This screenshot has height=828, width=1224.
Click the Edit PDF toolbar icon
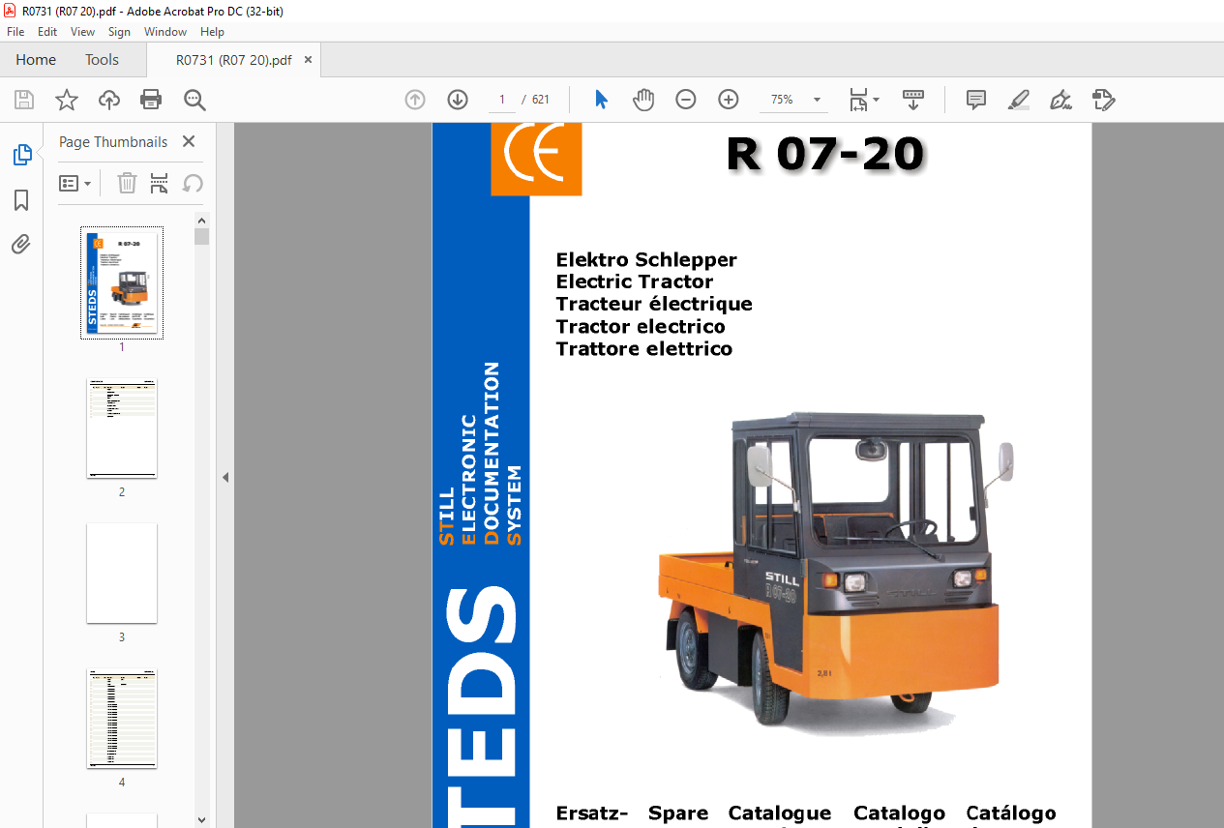[x=1103, y=100]
